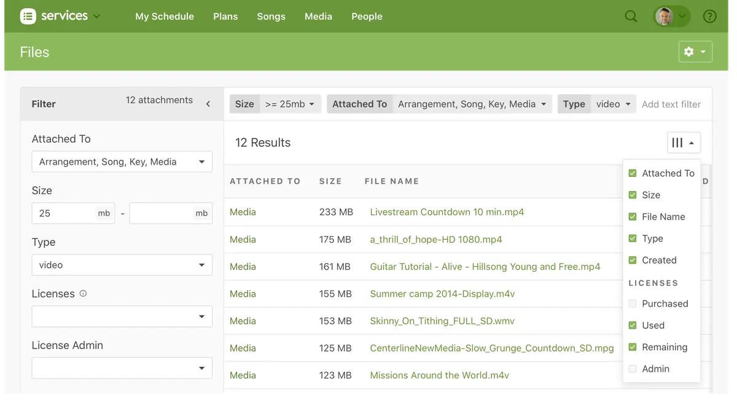
Task: Open Skinny_On_Tithing_FULL_SD.wmv
Action: pyautogui.click(x=442, y=321)
